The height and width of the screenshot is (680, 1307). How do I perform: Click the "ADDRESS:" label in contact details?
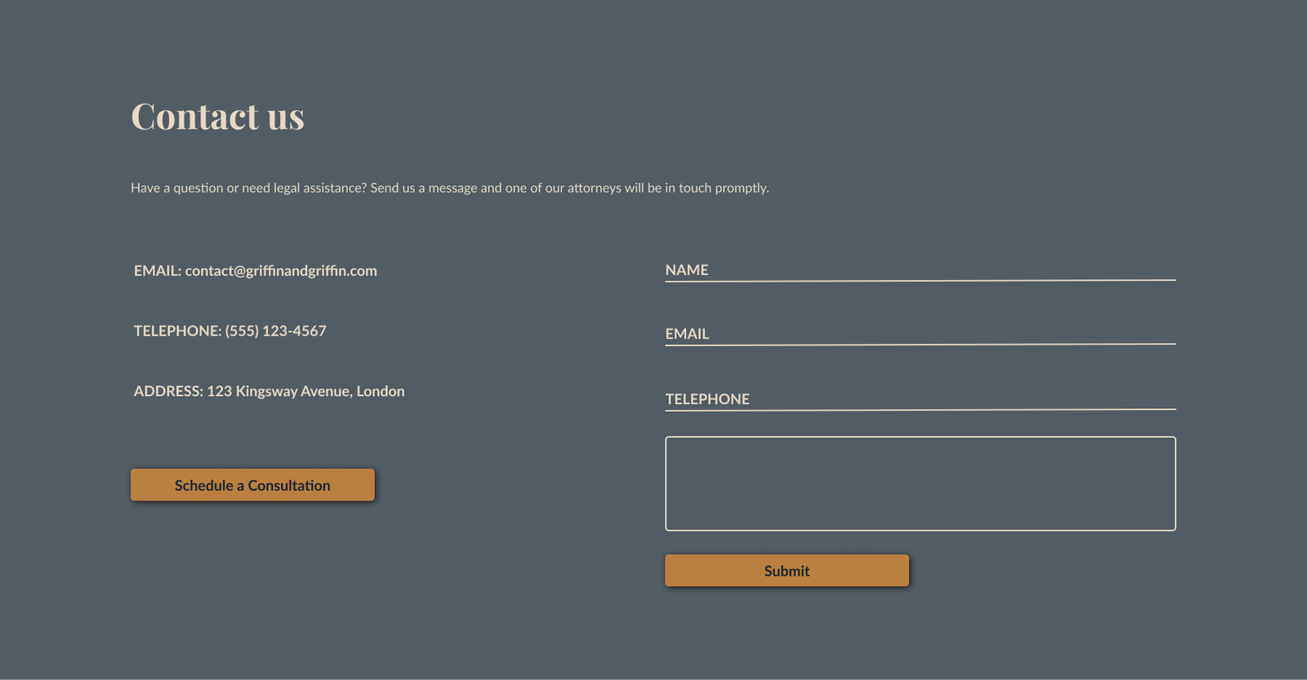pos(167,391)
